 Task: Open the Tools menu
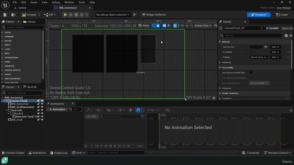(x=82, y=2)
